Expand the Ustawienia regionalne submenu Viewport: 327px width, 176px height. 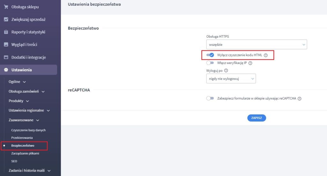[x=29, y=111]
